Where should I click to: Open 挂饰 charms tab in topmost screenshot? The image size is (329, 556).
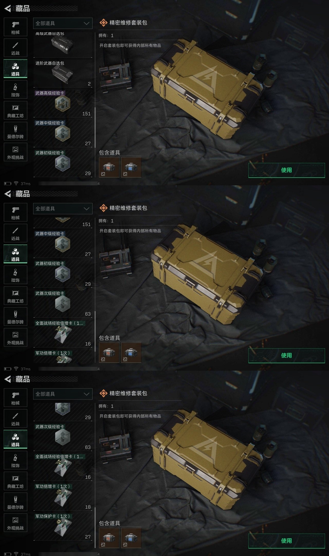(15, 89)
